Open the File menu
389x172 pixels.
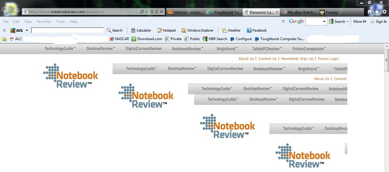(x=6, y=21)
